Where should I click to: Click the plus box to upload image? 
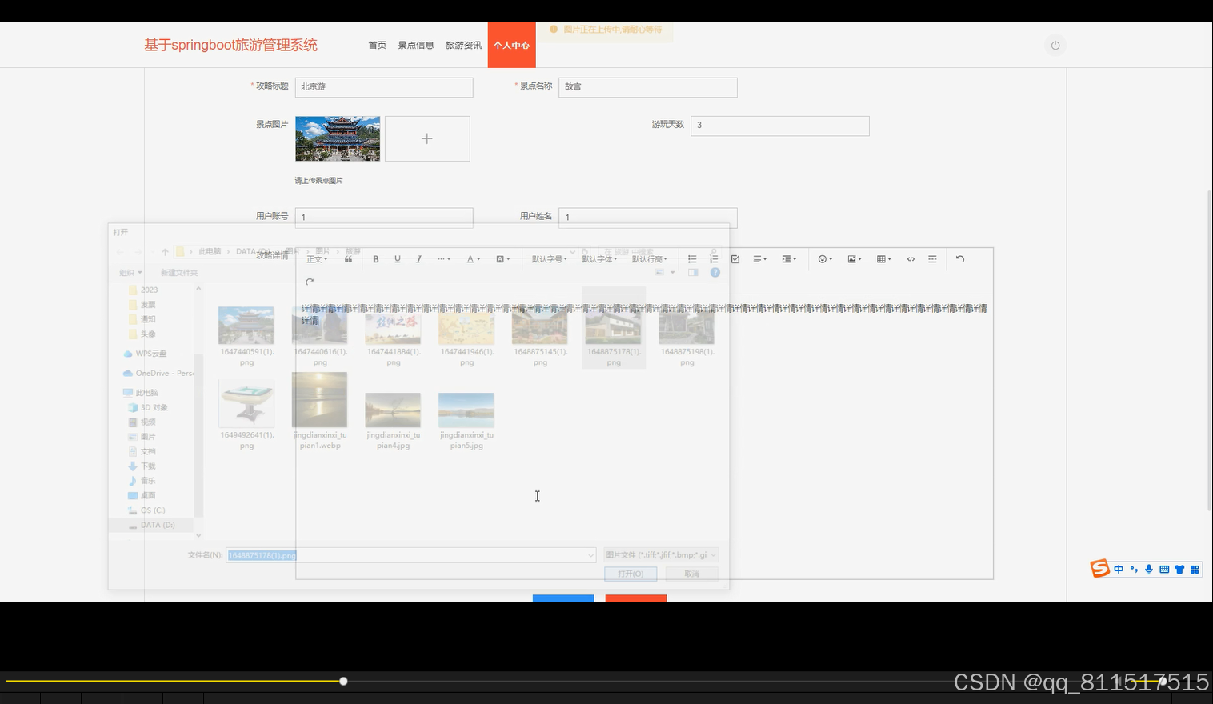(x=427, y=138)
